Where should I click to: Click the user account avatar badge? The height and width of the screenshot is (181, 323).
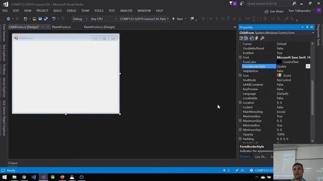tap(319, 11)
